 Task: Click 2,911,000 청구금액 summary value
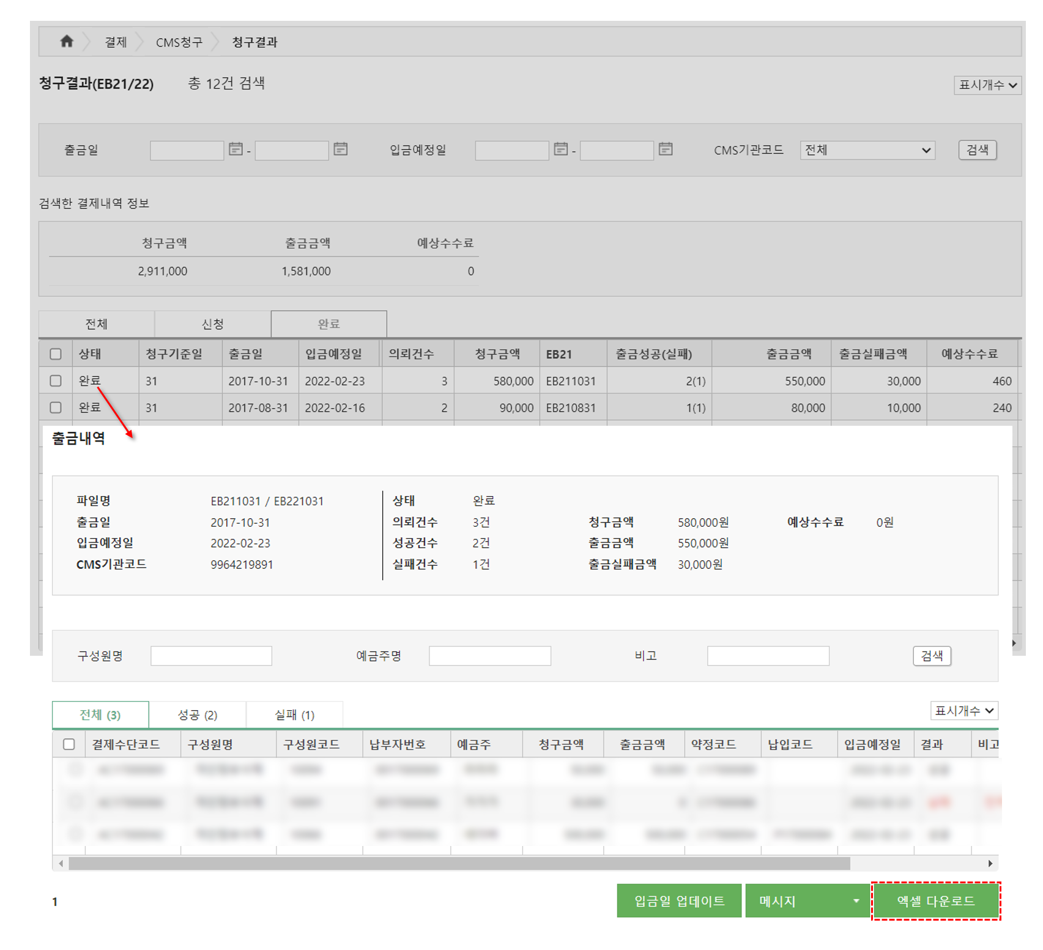162,271
